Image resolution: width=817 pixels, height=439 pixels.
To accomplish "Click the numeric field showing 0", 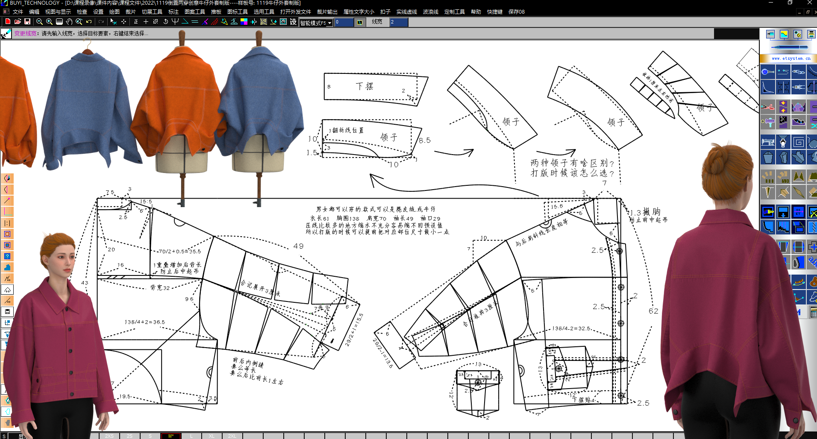I will pyautogui.click(x=344, y=22).
